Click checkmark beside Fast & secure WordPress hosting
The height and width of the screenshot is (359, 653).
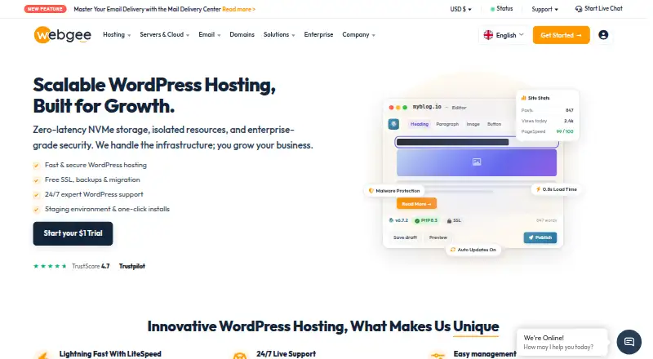(x=36, y=166)
